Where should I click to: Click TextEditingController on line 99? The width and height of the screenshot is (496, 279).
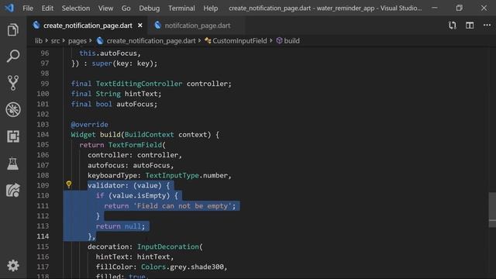coord(139,84)
